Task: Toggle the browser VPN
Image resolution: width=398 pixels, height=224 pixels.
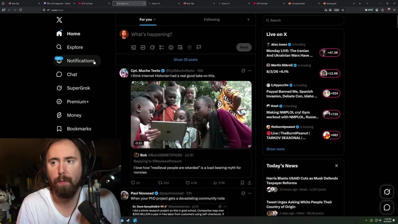Action: click(369, 10)
